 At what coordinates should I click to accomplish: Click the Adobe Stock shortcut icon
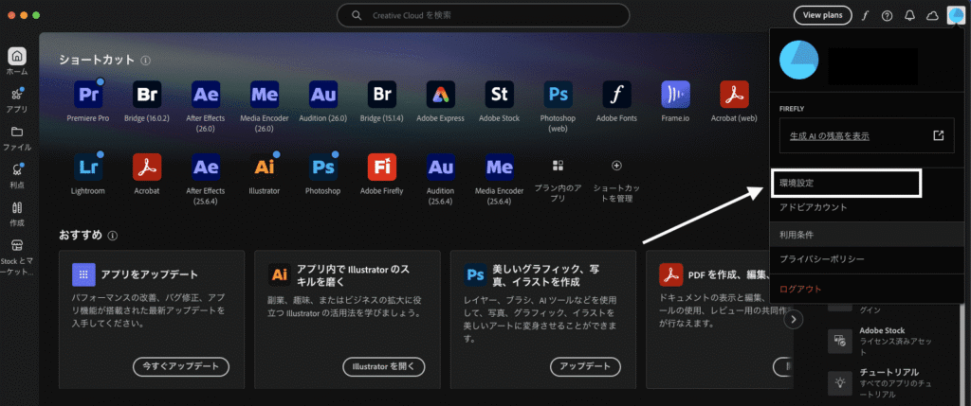[x=499, y=95]
